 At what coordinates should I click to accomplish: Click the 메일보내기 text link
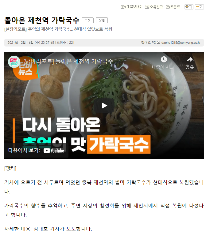click(x=134, y=7)
